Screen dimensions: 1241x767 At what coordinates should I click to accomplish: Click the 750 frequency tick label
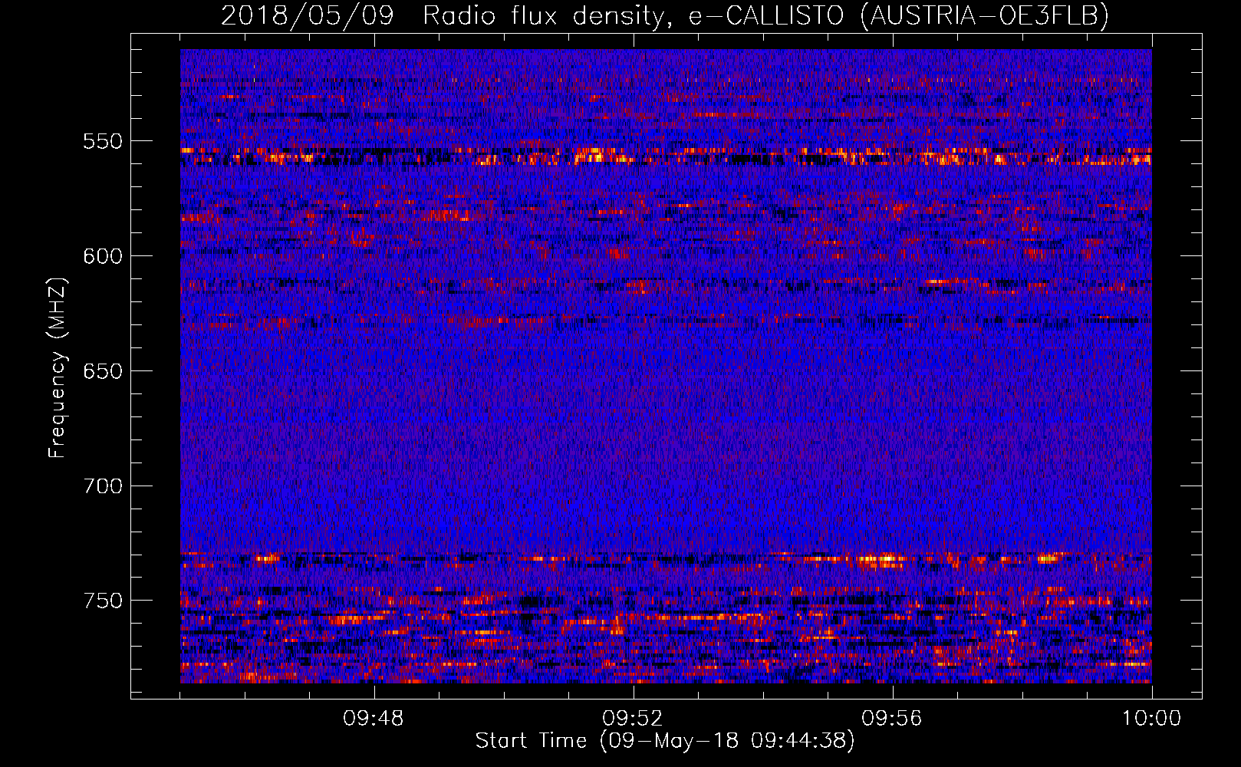click(103, 601)
